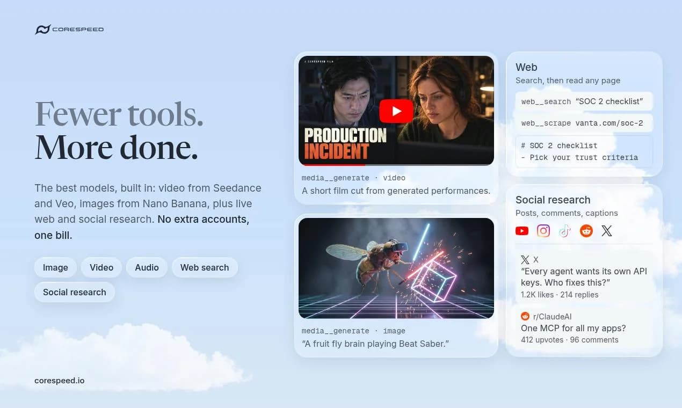This screenshot has width=682, height=408.
Task: Click the small X logo above the quoted post
Action: 525,260
